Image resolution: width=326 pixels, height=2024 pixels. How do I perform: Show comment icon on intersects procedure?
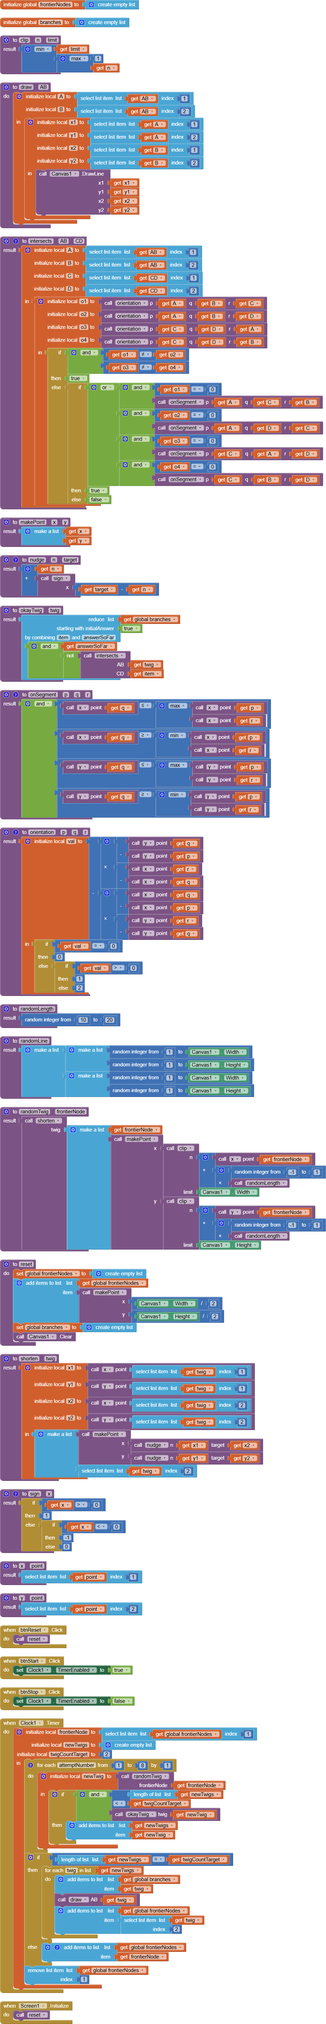click(x=15, y=240)
